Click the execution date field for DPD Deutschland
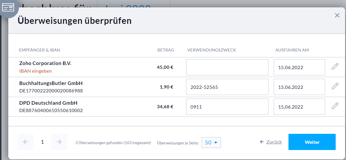Screen dimensions: 346x160 coord(299,107)
